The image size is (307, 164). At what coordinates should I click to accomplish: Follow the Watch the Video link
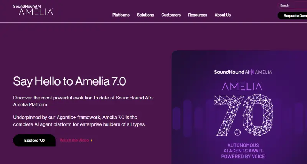click(x=74, y=141)
